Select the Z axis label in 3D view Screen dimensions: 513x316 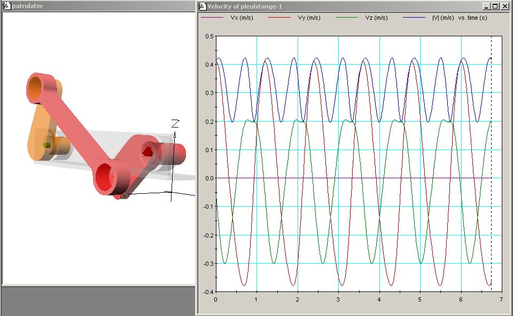[175, 123]
